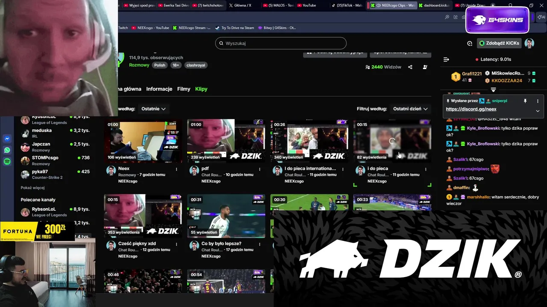
Task: Click the search magnifier icon in Wyszukaj
Action: (221, 43)
